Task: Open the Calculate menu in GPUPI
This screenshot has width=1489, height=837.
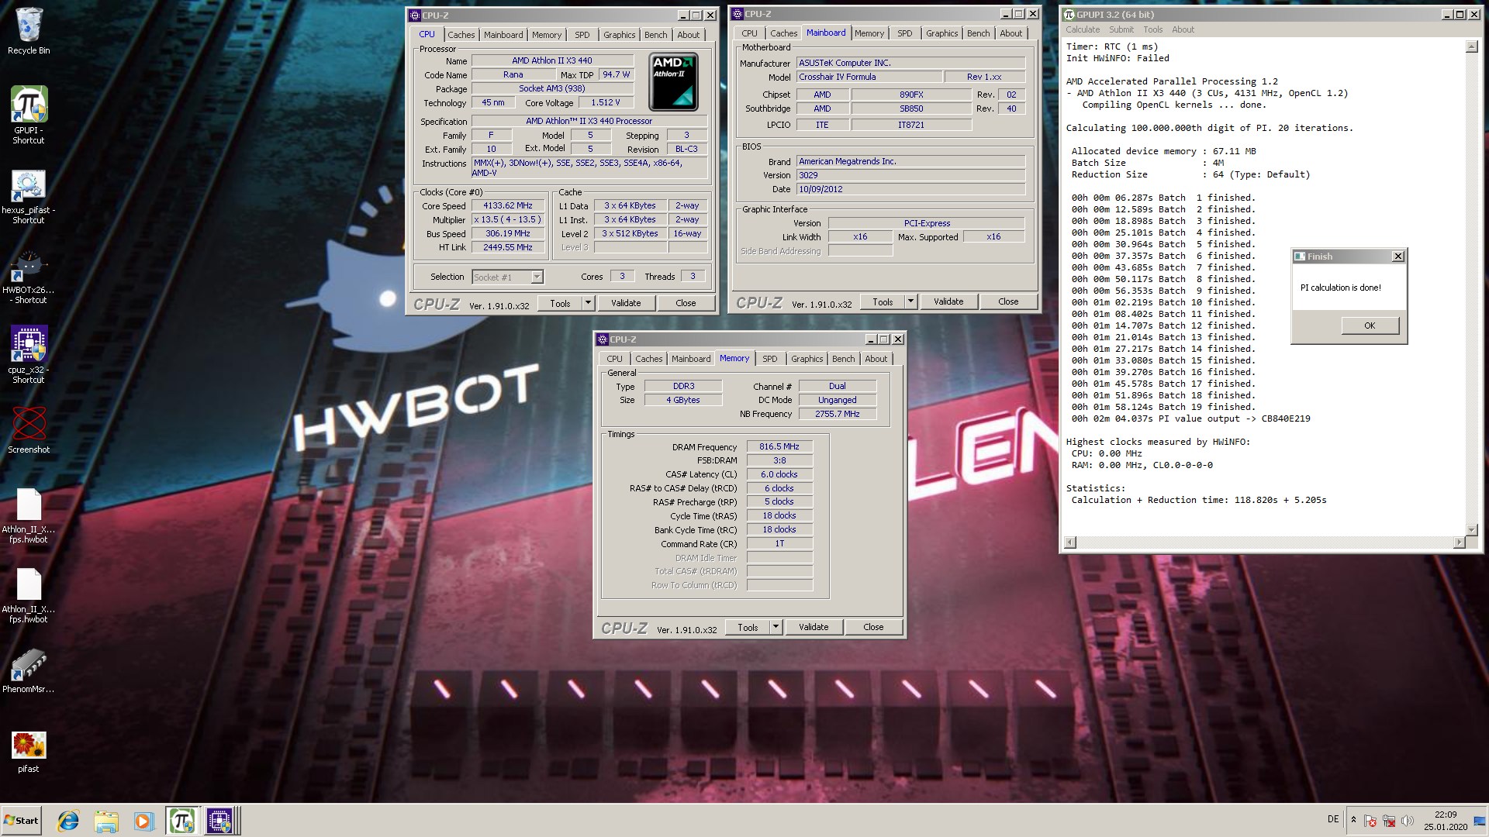Action: pos(1082,29)
